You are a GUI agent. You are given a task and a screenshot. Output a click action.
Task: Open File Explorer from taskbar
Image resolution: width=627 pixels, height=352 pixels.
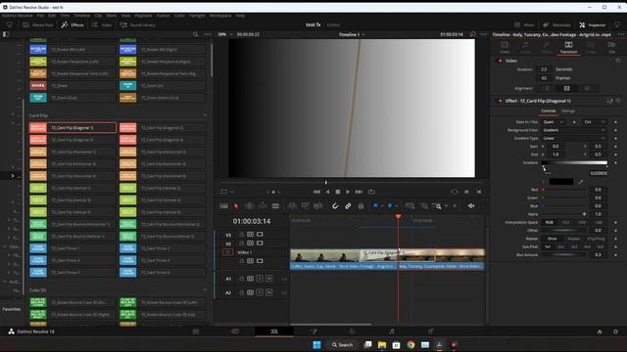(382, 345)
